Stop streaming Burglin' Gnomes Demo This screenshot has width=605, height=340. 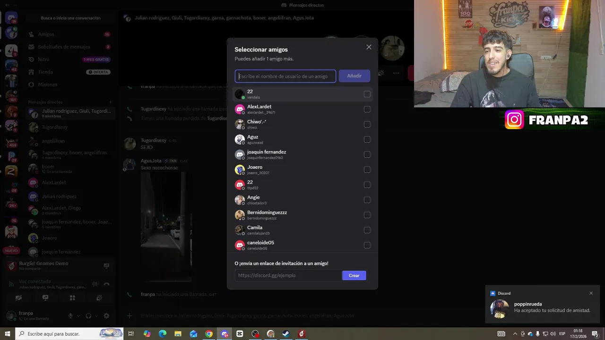click(106, 266)
